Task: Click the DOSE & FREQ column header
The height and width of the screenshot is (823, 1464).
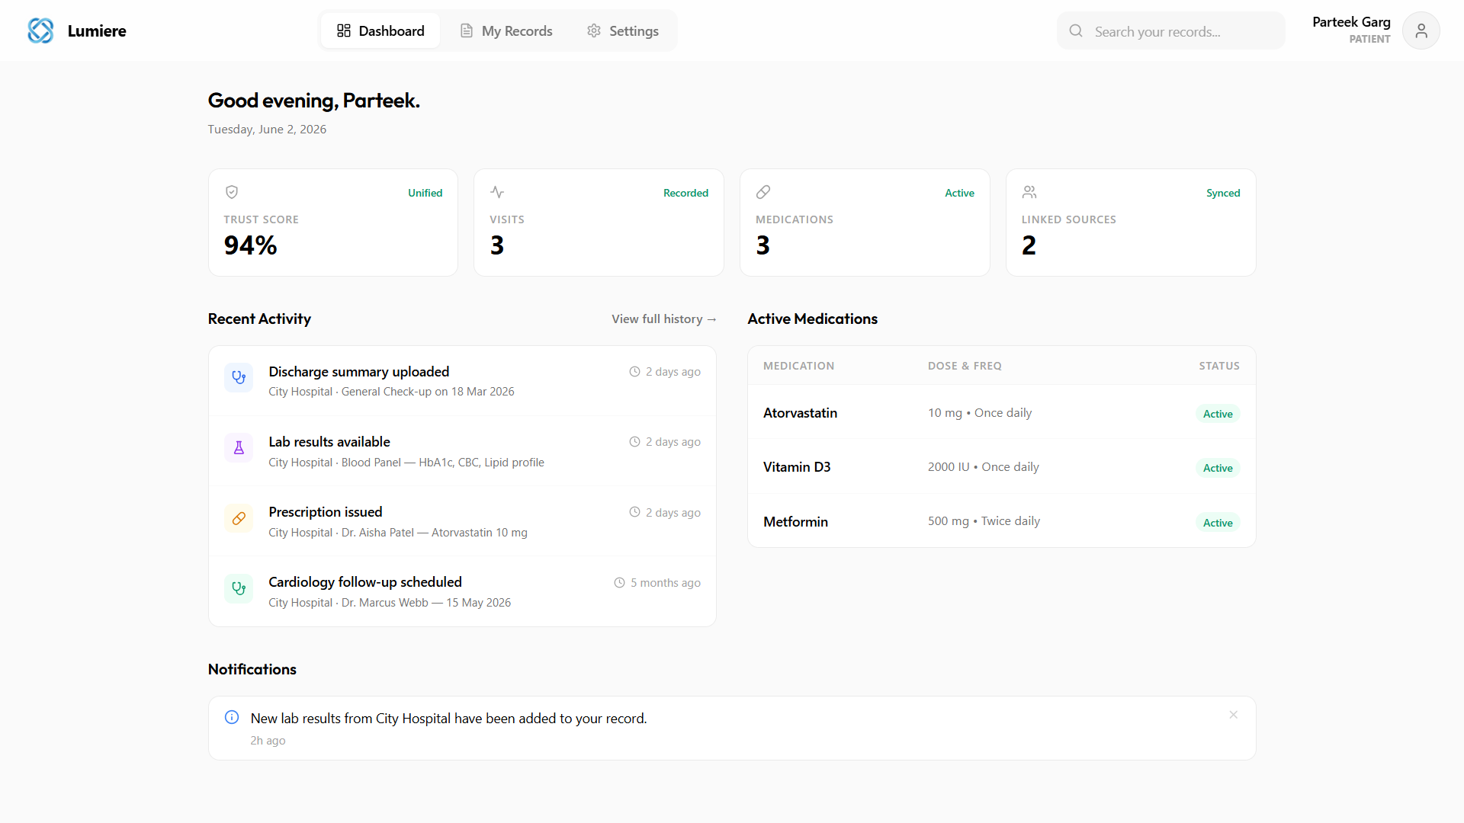Action: [x=965, y=366]
